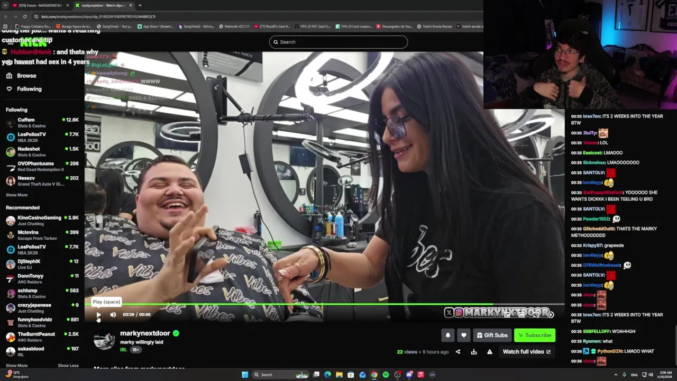Open Happy Cristiano Ro... bookmark
This screenshot has width=677, height=381.
tap(33, 26)
